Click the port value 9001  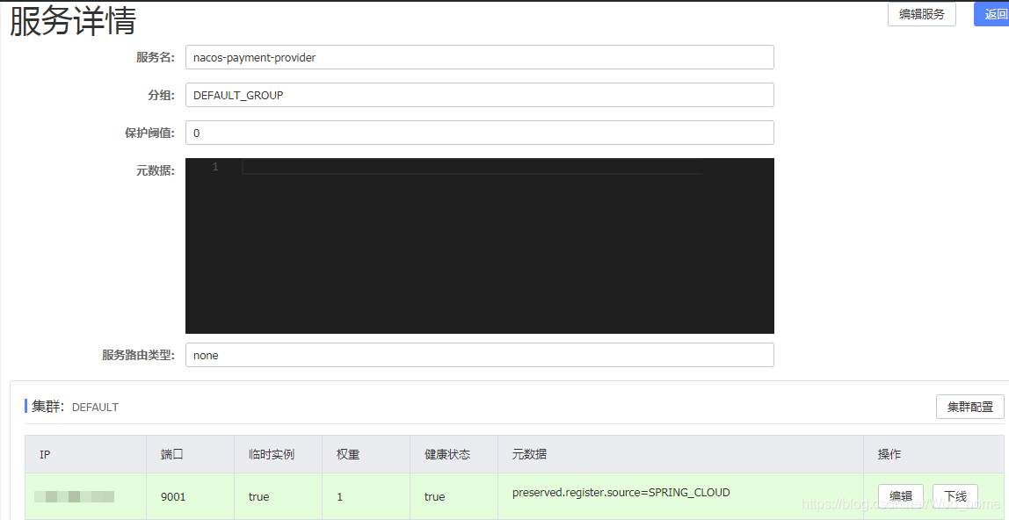pyautogui.click(x=173, y=497)
